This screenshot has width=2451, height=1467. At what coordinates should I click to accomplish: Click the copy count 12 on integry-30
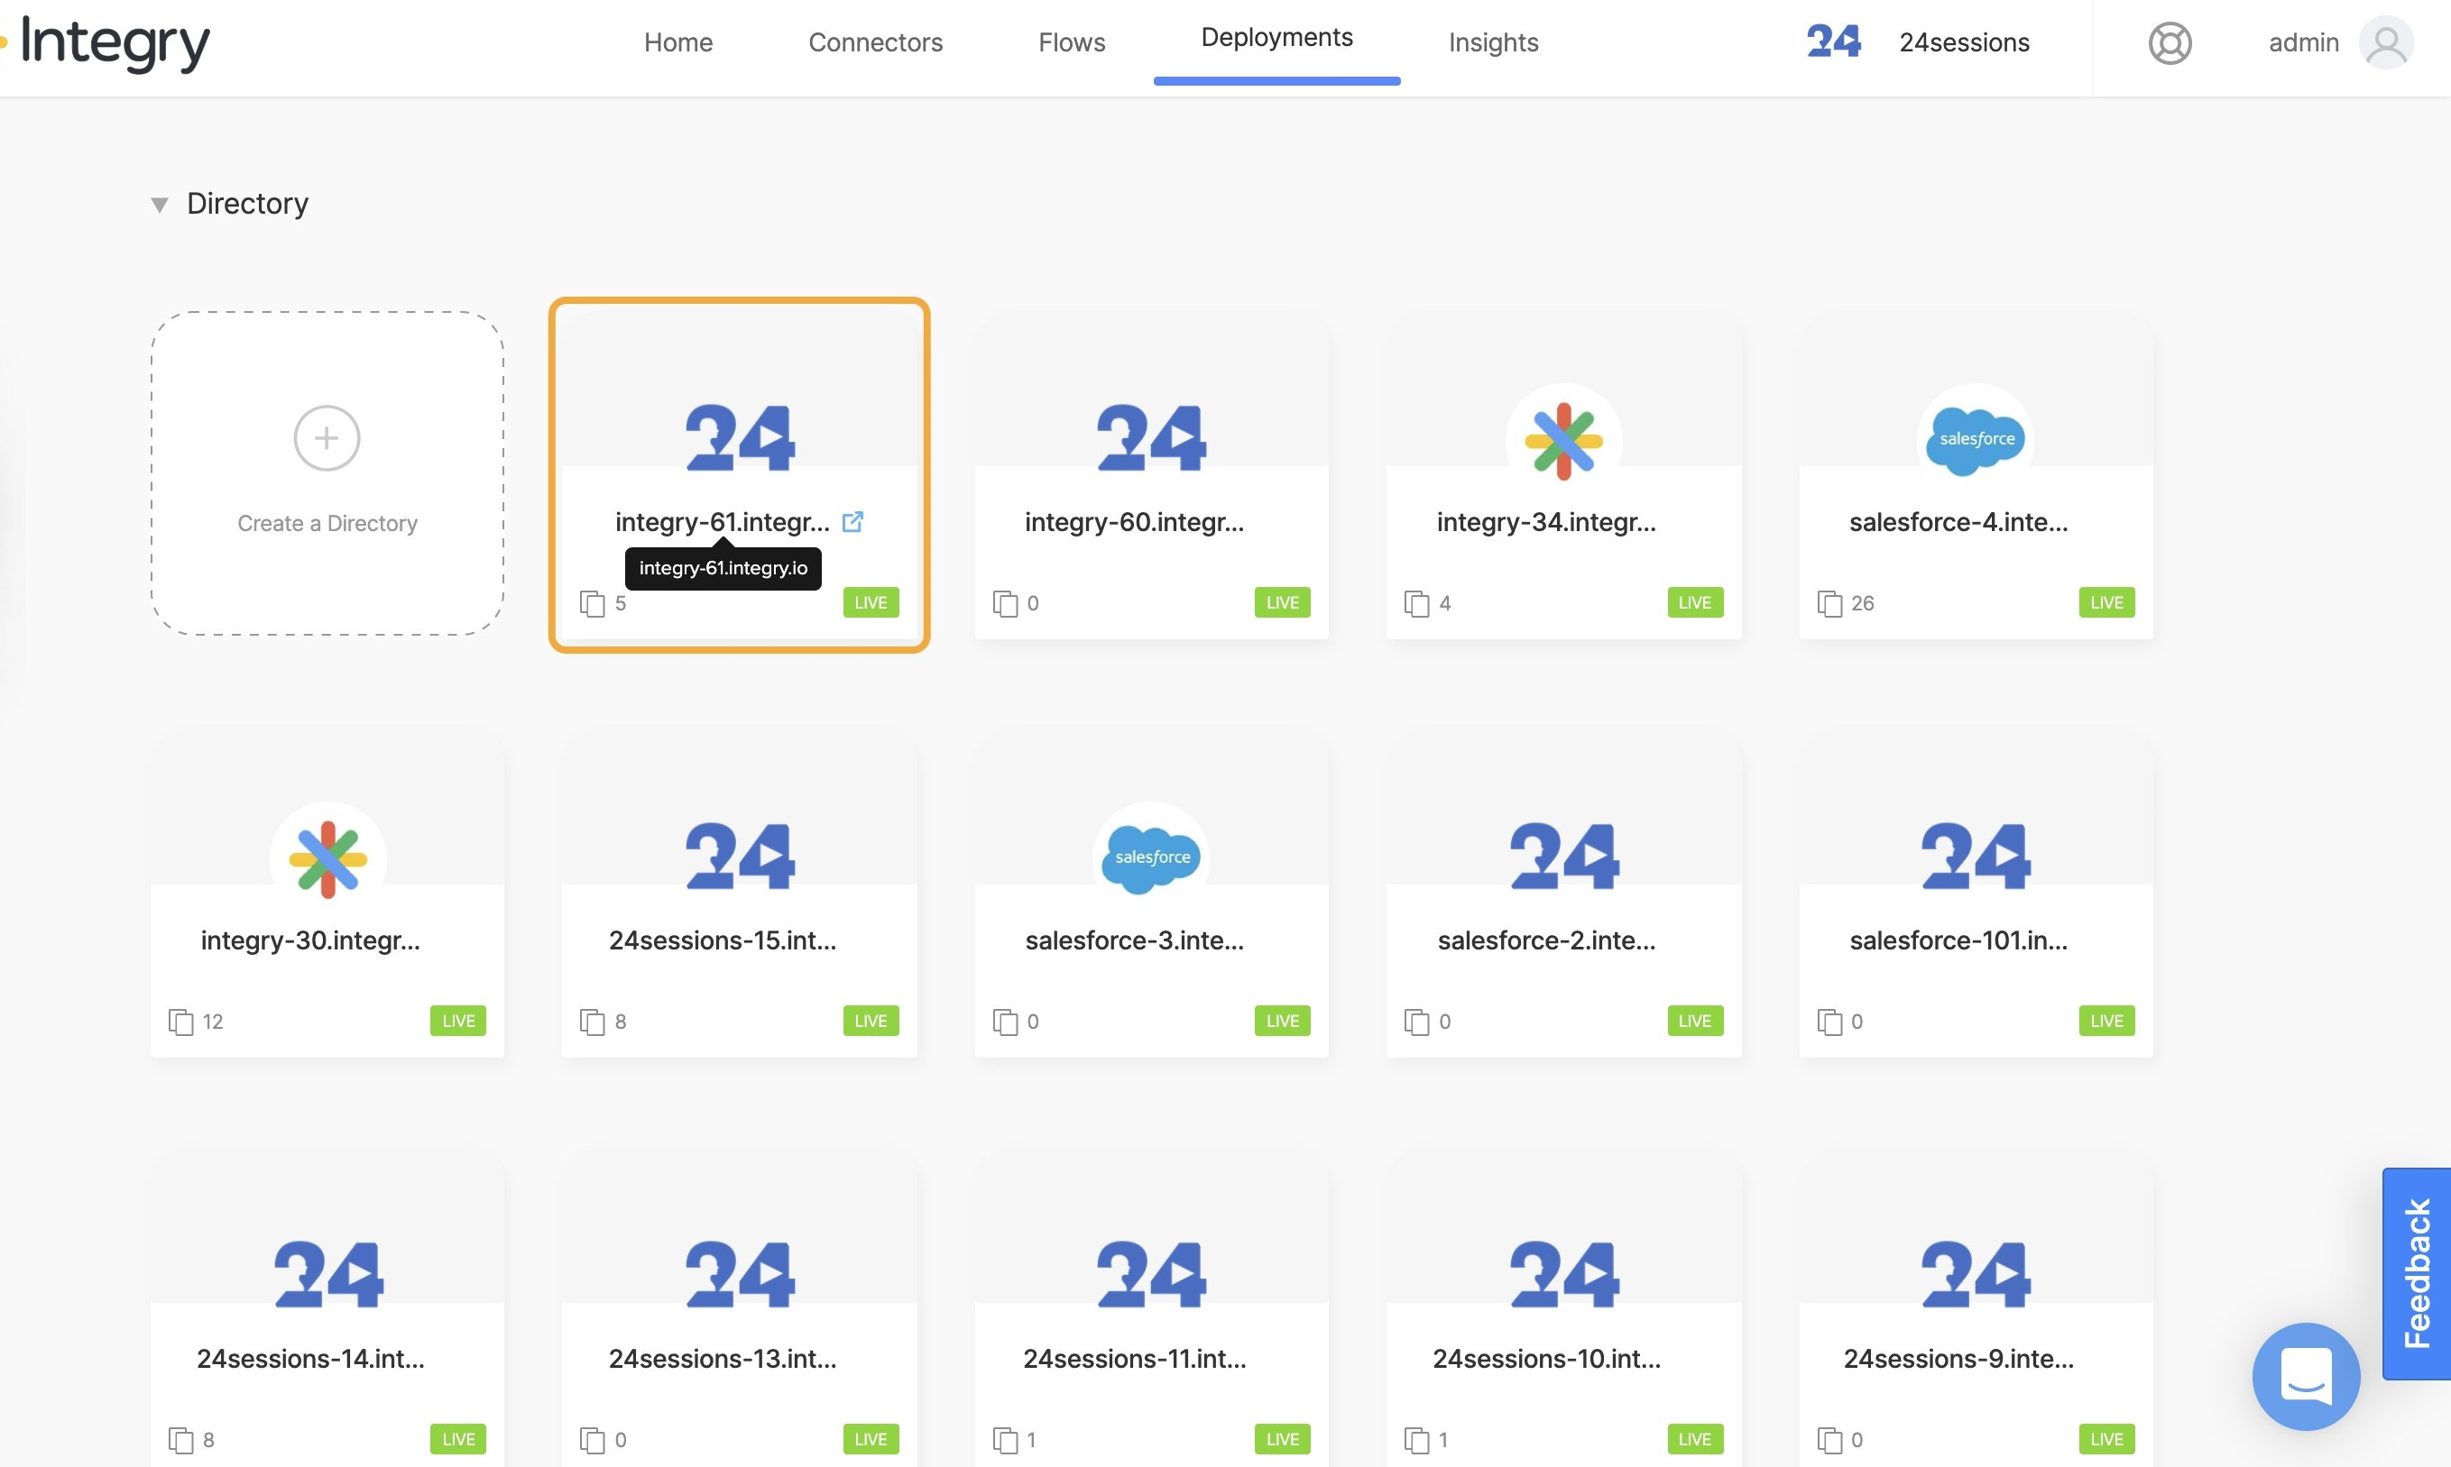click(213, 1022)
